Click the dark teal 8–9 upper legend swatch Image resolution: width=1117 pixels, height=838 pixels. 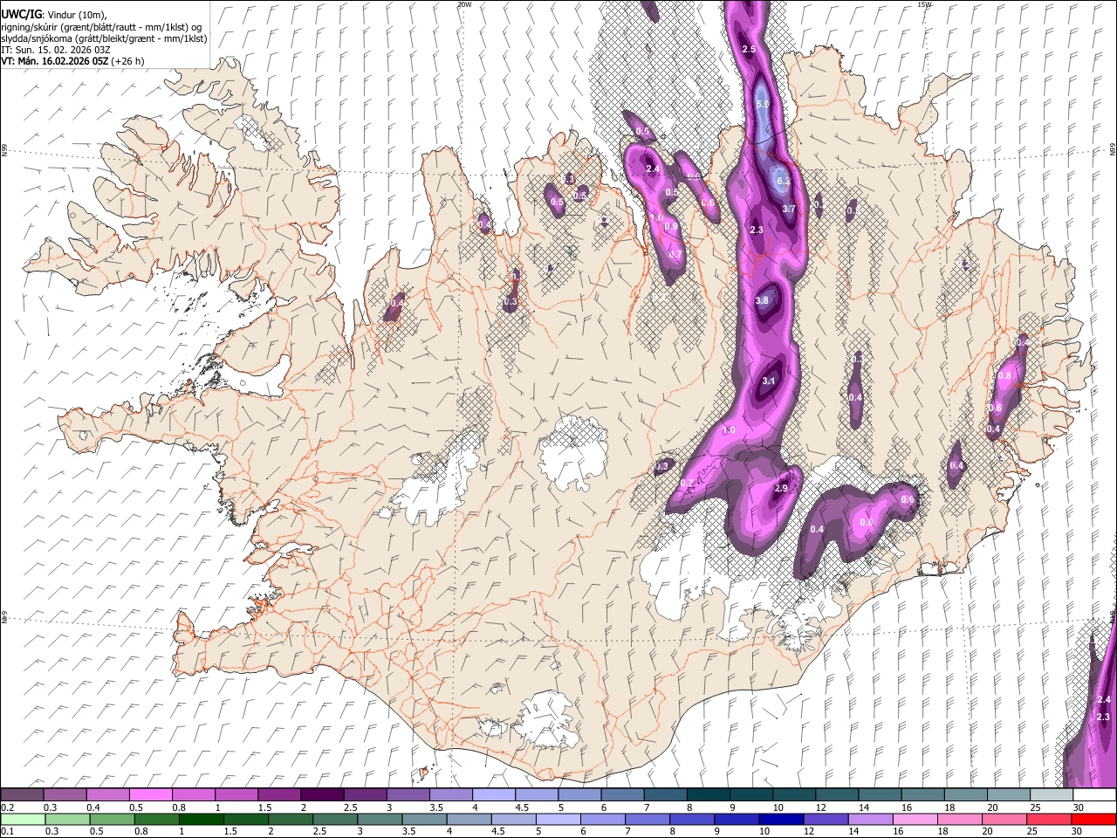coord(709,795)
